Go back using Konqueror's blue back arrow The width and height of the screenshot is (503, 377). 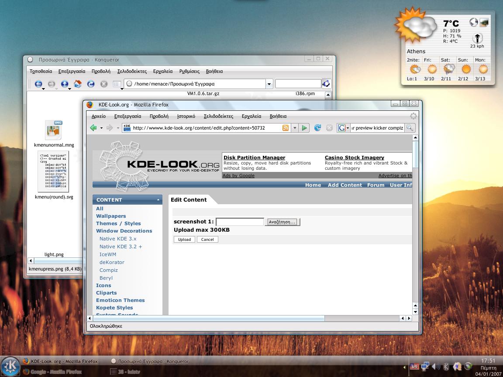pos(38,84)
